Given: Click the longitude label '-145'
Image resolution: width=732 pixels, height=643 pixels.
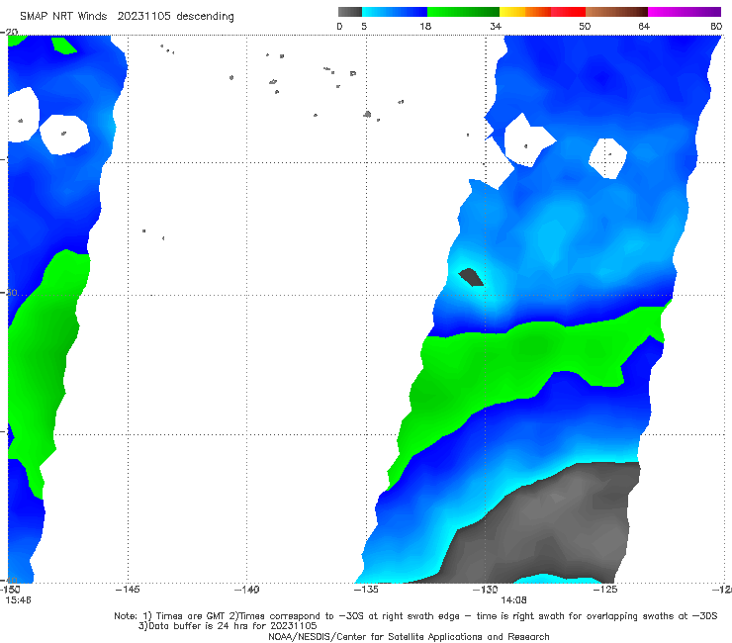Looking at the screenshot, I should point(128,590).
